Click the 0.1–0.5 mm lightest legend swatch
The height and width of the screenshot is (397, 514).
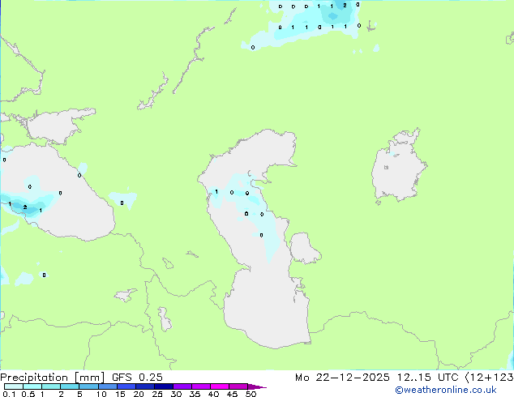coord(14,386)
